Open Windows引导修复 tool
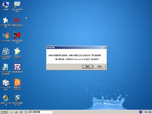This screenshot has width=152, height=114. coord(6,83)
